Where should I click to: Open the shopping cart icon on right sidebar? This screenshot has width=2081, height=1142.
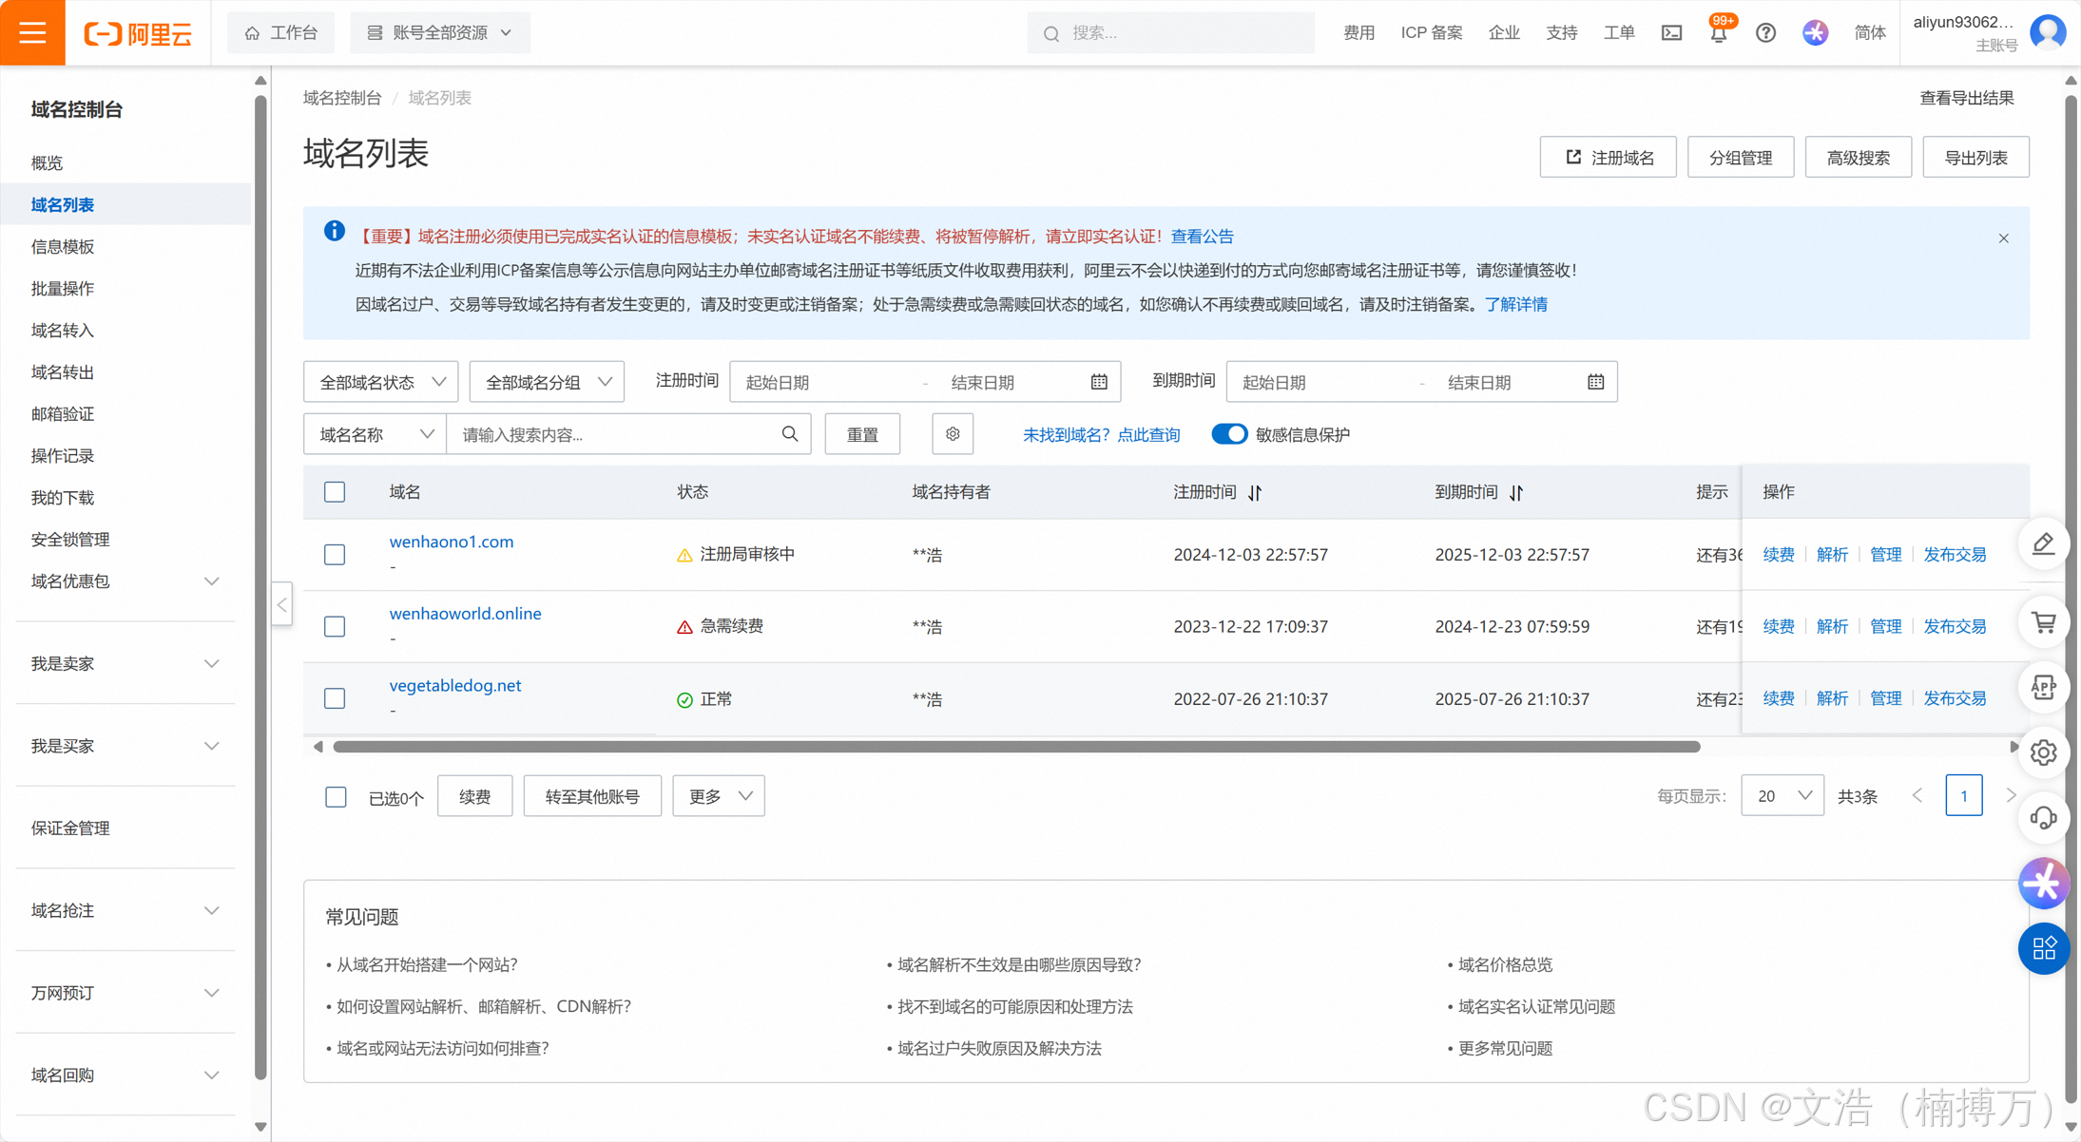pyautogui.click(x=2043, y=622)
